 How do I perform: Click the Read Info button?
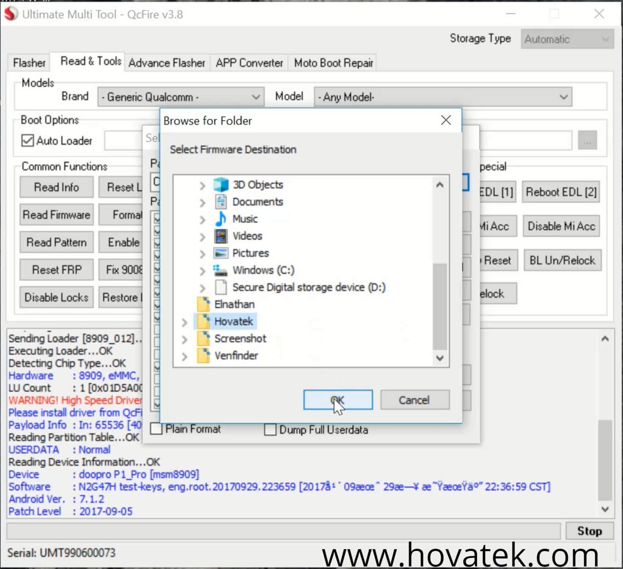(x=57, y=187)
